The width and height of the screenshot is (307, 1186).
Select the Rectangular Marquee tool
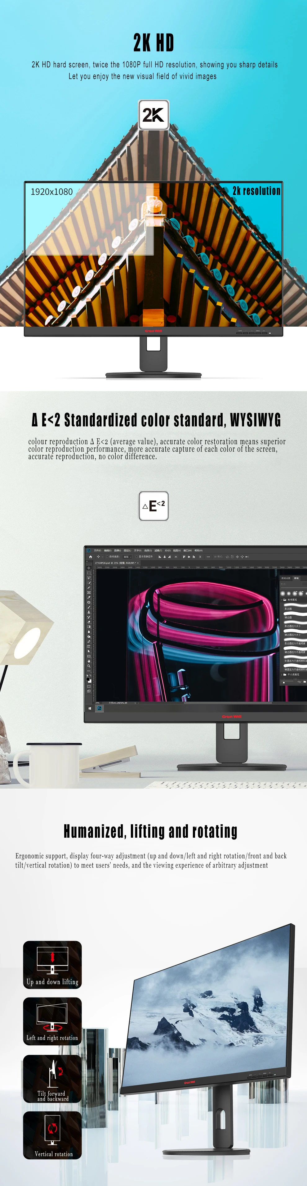click(89, 573)
